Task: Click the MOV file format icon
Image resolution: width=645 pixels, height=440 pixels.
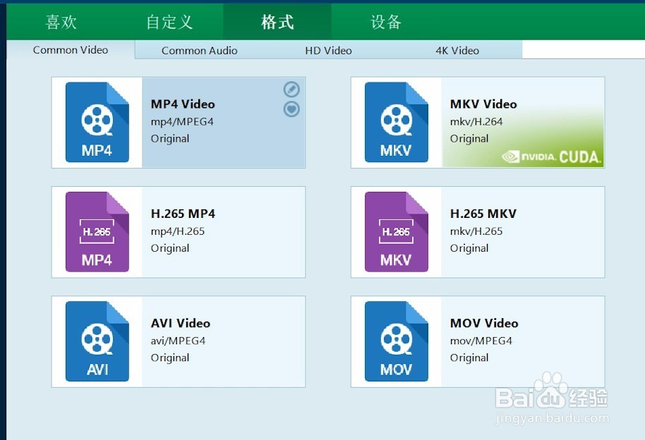Action: (x=397, y=341)
